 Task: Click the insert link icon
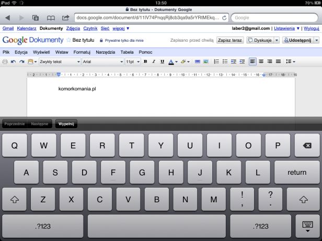click(x=198, y=62)
